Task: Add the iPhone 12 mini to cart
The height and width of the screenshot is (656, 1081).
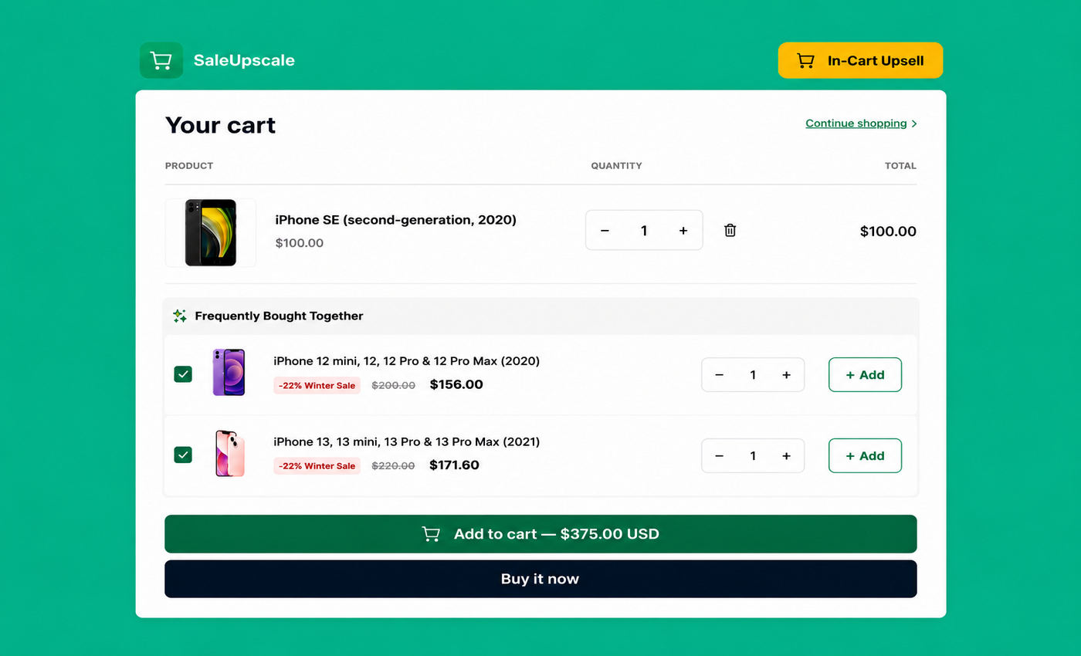Action: (x=865, y=375)
